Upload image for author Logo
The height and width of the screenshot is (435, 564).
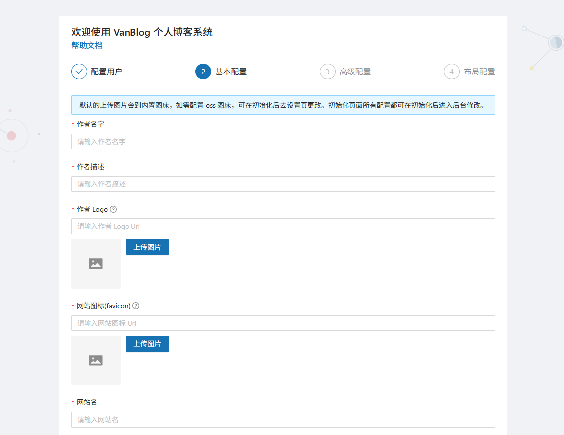point(147,247)
